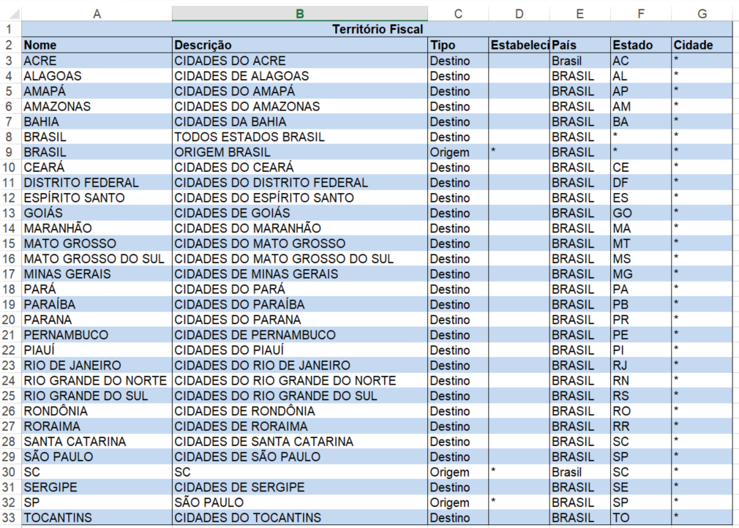739x528 pixels.
Task: Select the 'MARANHÃO' name cell
Action: coord(97,228)
